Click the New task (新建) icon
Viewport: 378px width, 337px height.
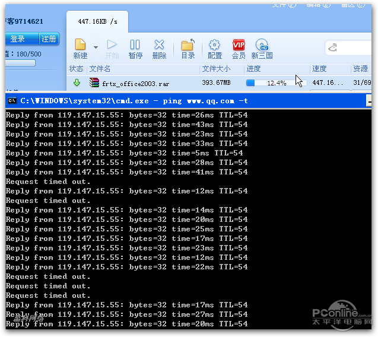[x=80, y=46]
